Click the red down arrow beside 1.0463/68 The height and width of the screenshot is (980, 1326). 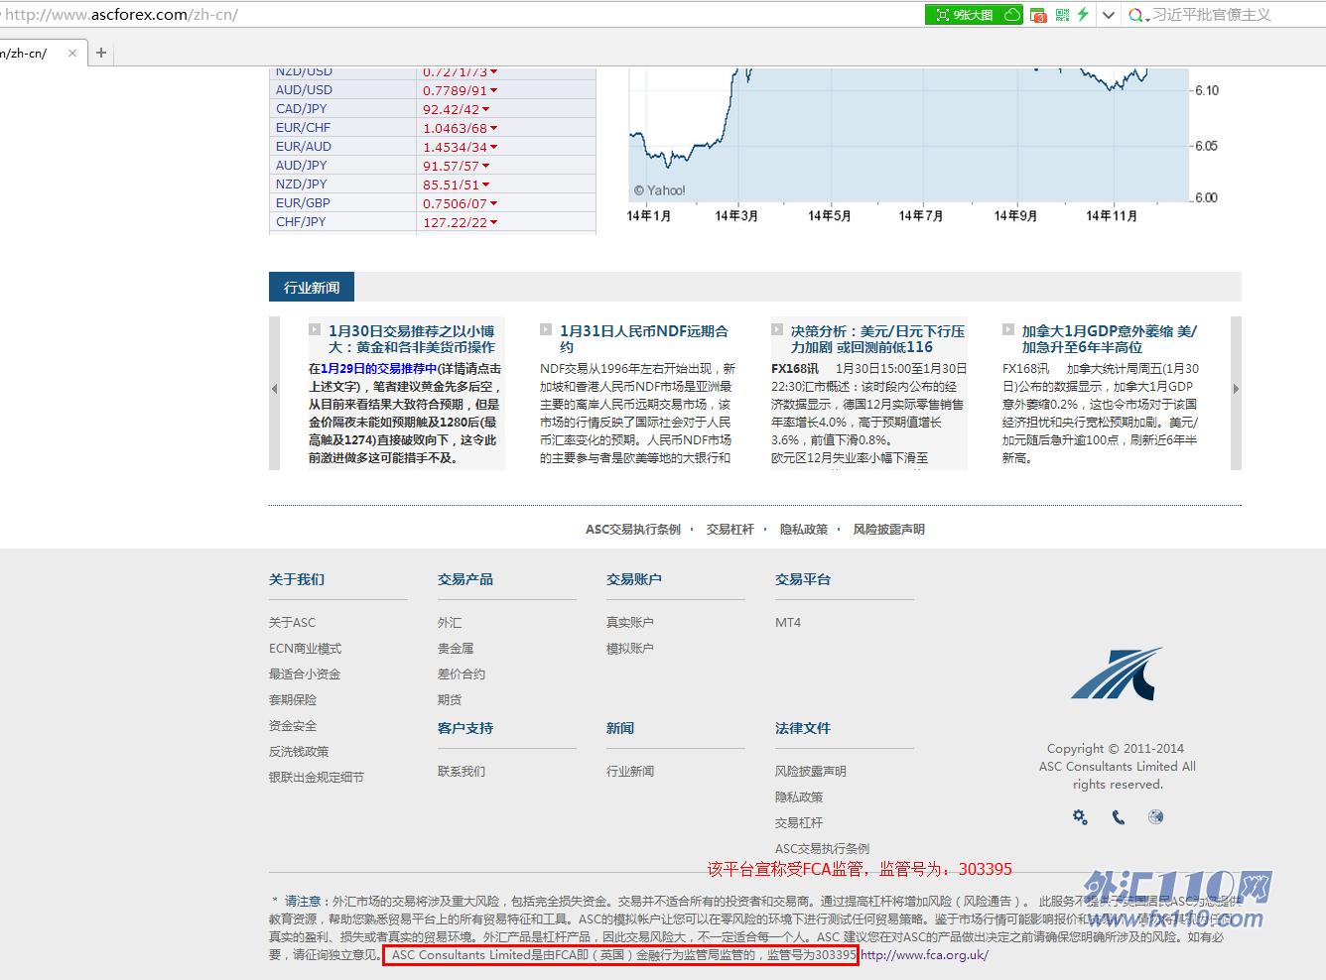(x=493, y=128)
